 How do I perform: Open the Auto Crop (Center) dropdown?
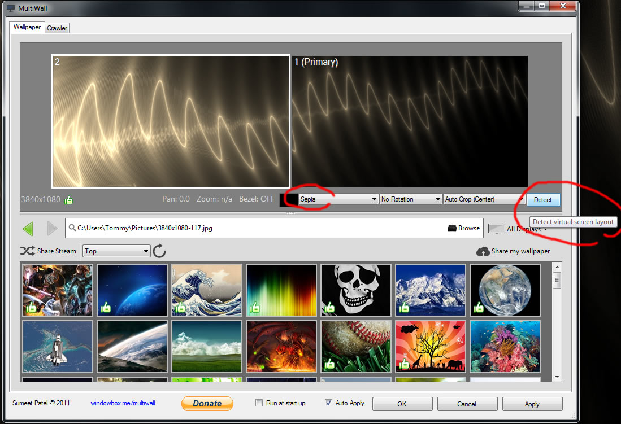click(484, 199)
